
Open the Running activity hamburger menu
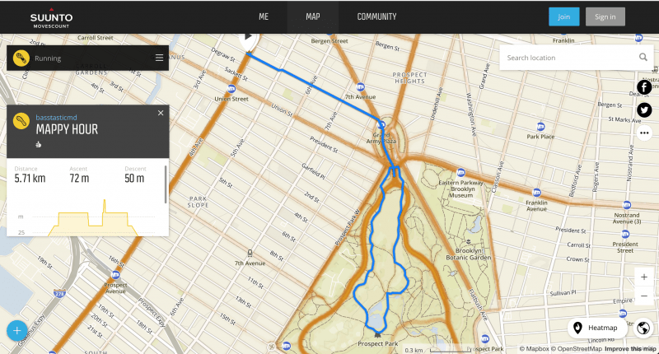159,58
